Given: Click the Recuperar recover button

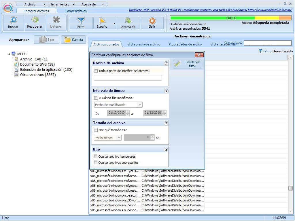Looking at the screenshot, I should point(35,23).
